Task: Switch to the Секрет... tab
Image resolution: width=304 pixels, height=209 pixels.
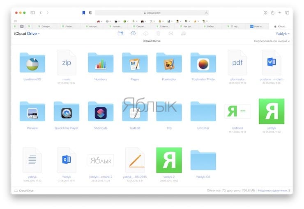Action: pyautogui.click(x=139, y=26)
